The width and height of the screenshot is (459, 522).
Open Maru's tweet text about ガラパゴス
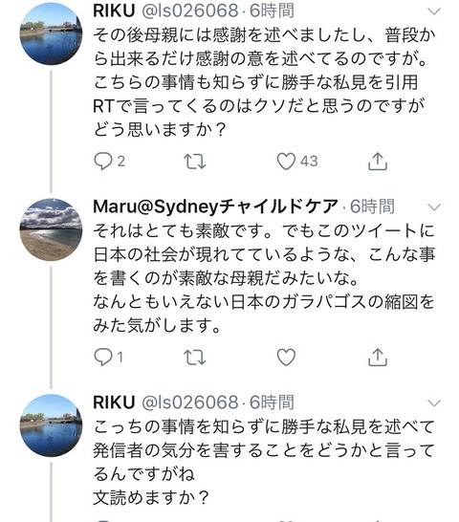[264, 278]
